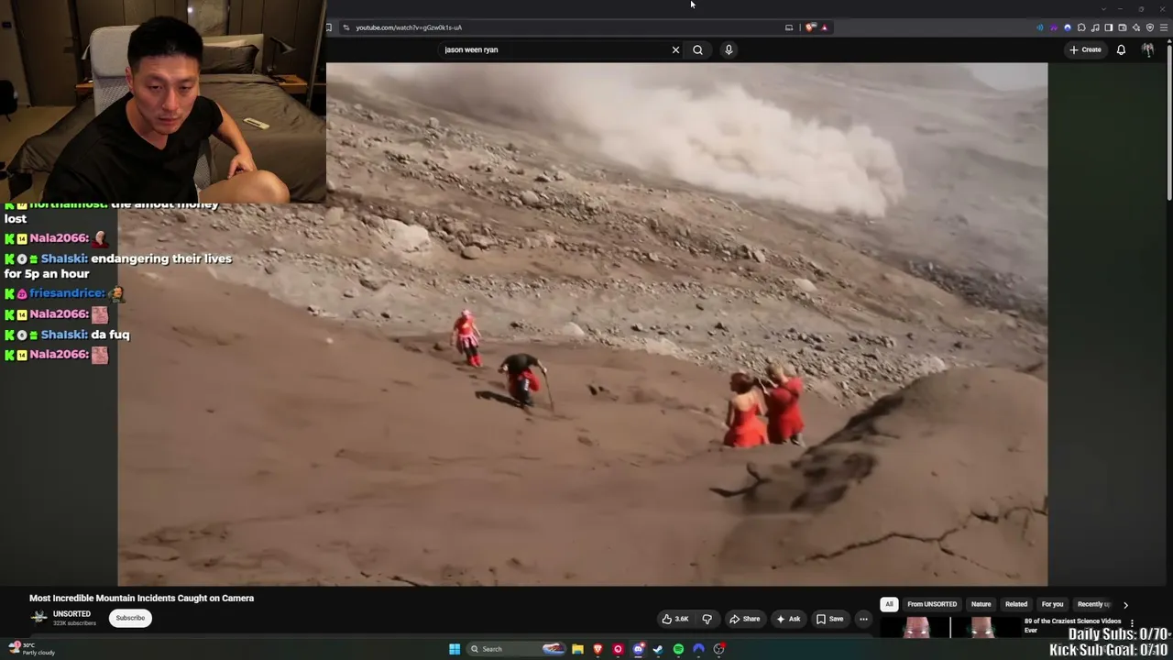Open the Windows Start menu
The height and width of the screenshot is (660, 1173).
point(454,649)
